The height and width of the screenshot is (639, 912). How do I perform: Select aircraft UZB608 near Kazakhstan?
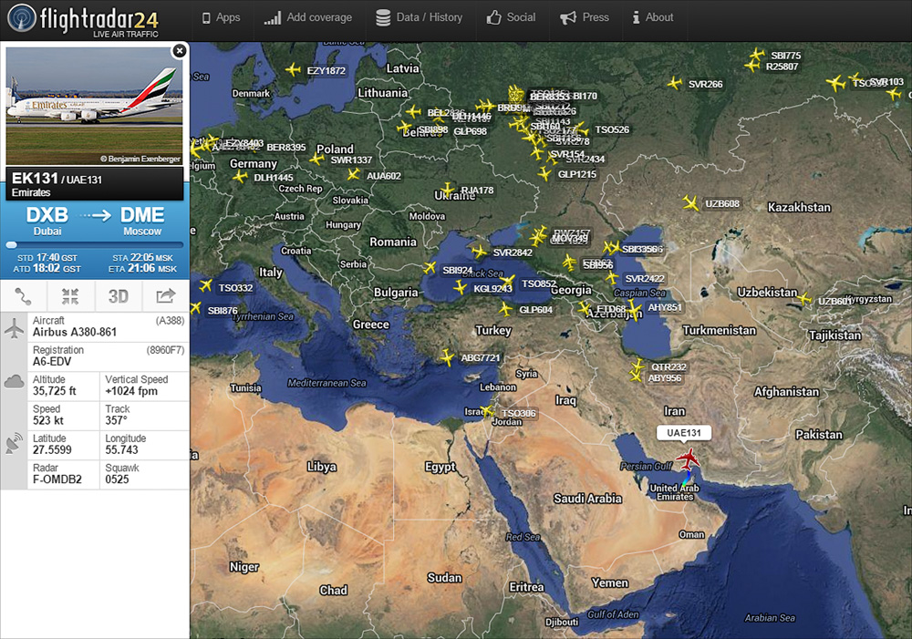(x=690, y=203)
